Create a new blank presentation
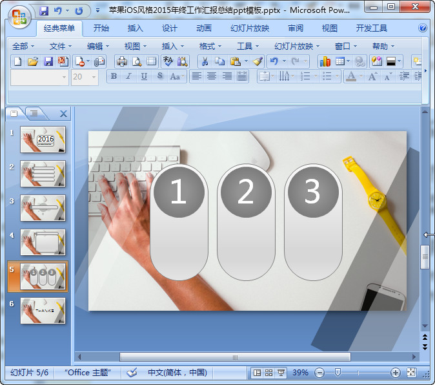435x385 pixels. coord(18,61)
